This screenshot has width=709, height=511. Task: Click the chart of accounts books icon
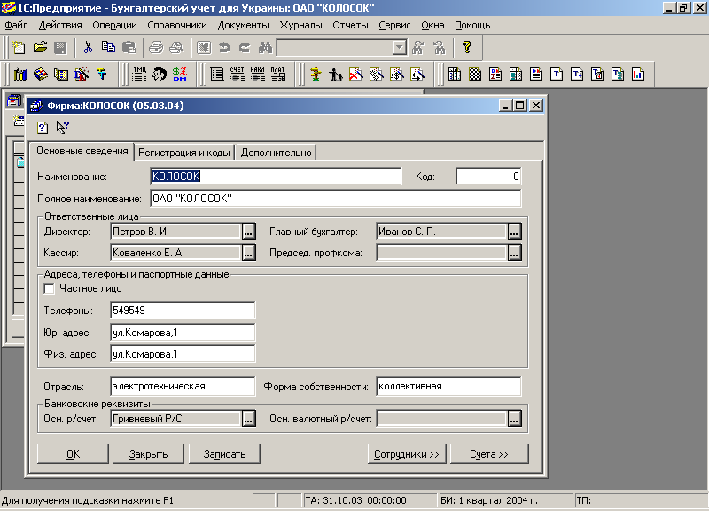[x=20, y=75]
